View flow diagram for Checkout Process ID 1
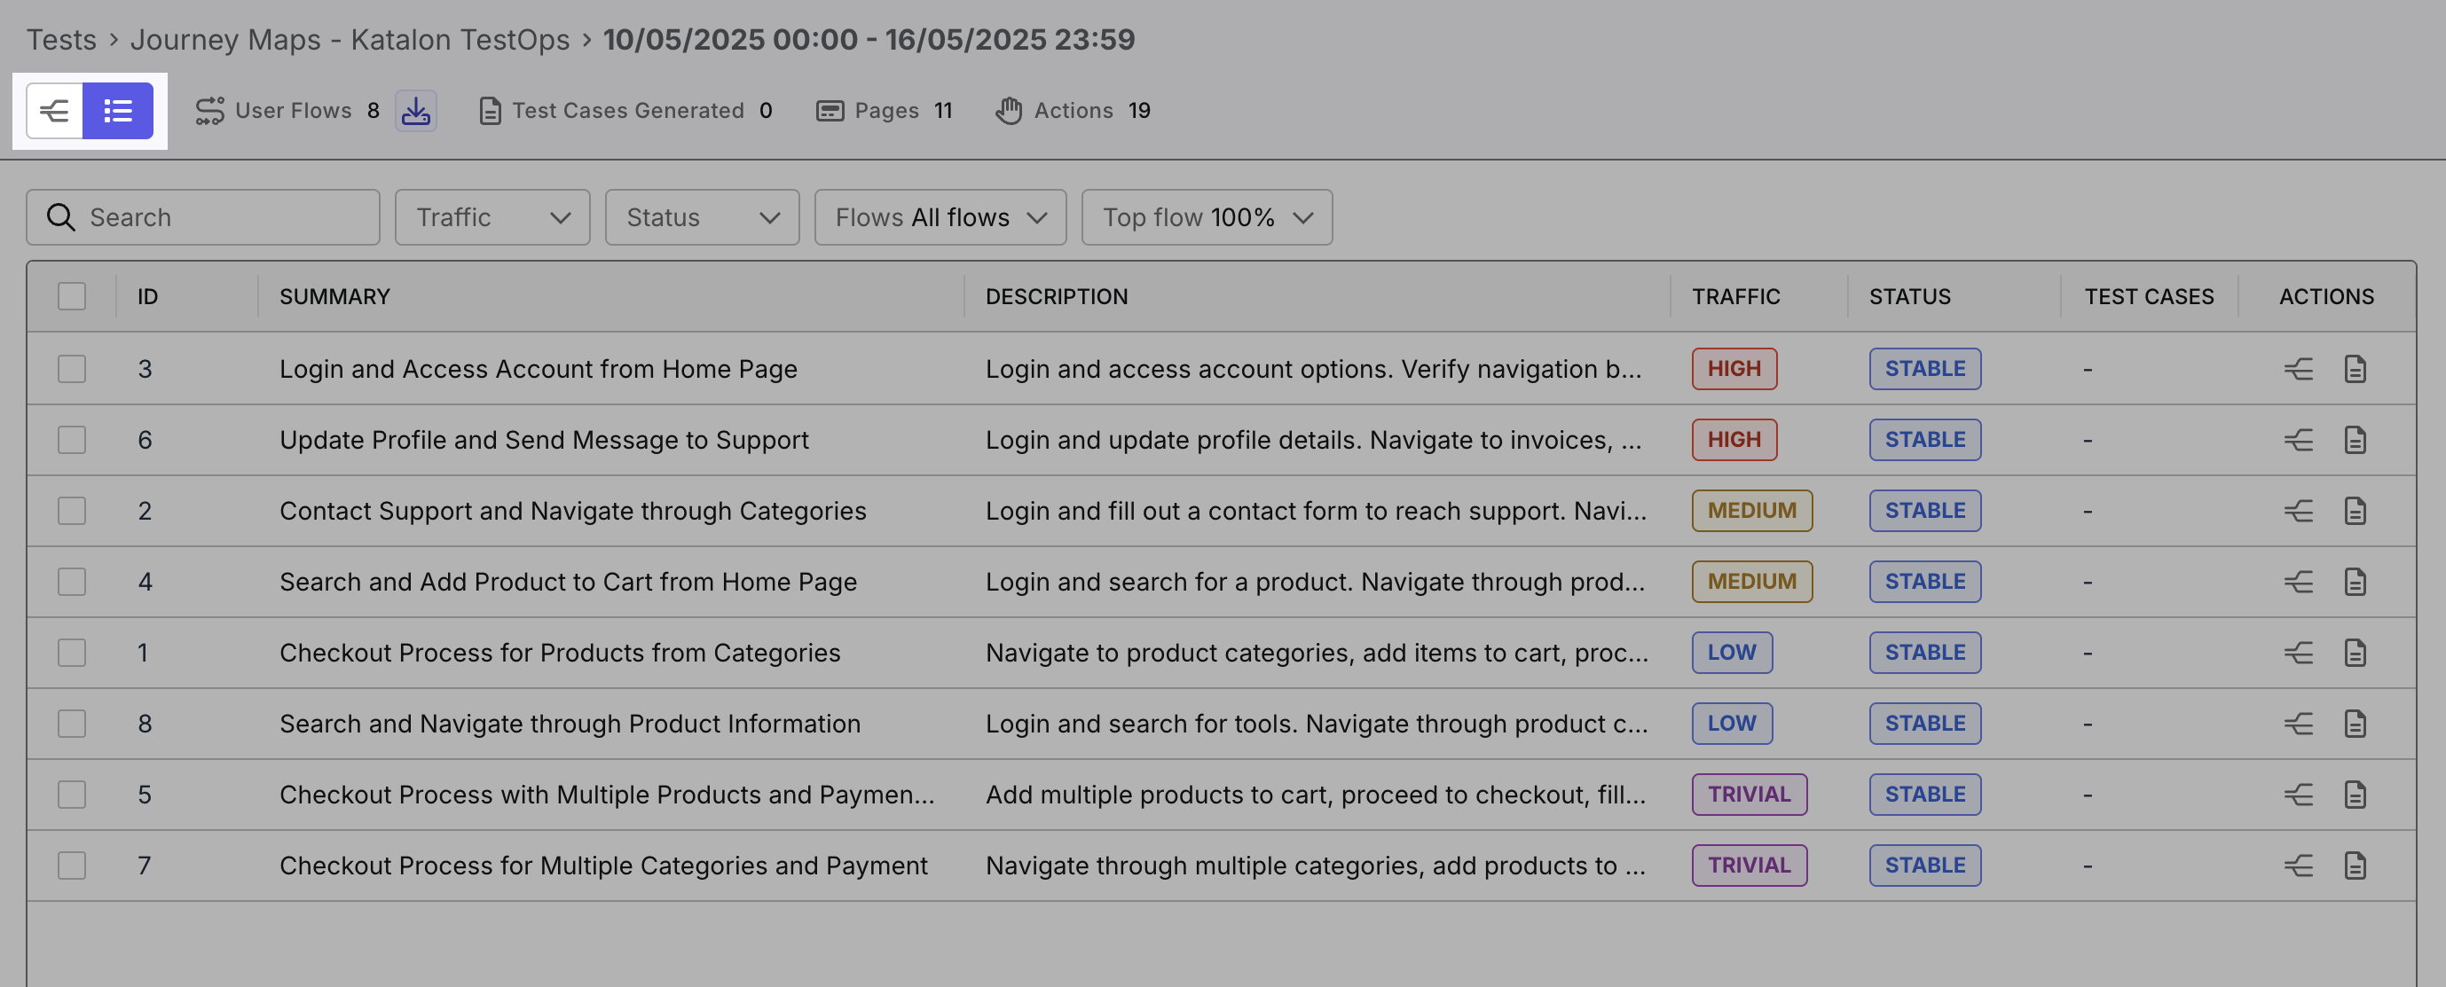The width and height of the screenshot is (2446, 987). click(x=2298, y=652)
